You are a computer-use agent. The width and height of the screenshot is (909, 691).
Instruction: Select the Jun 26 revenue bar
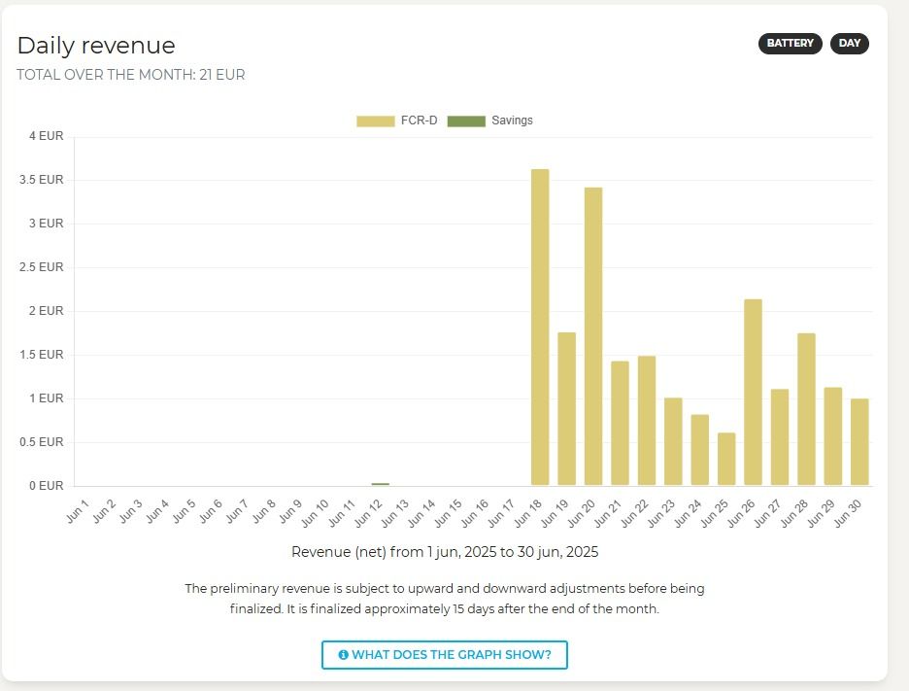753,393
